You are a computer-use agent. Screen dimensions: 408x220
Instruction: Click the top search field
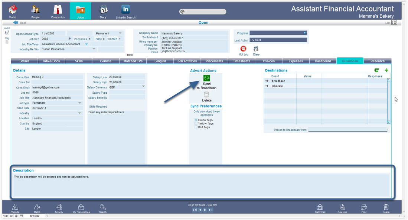(x=203, y=11)
